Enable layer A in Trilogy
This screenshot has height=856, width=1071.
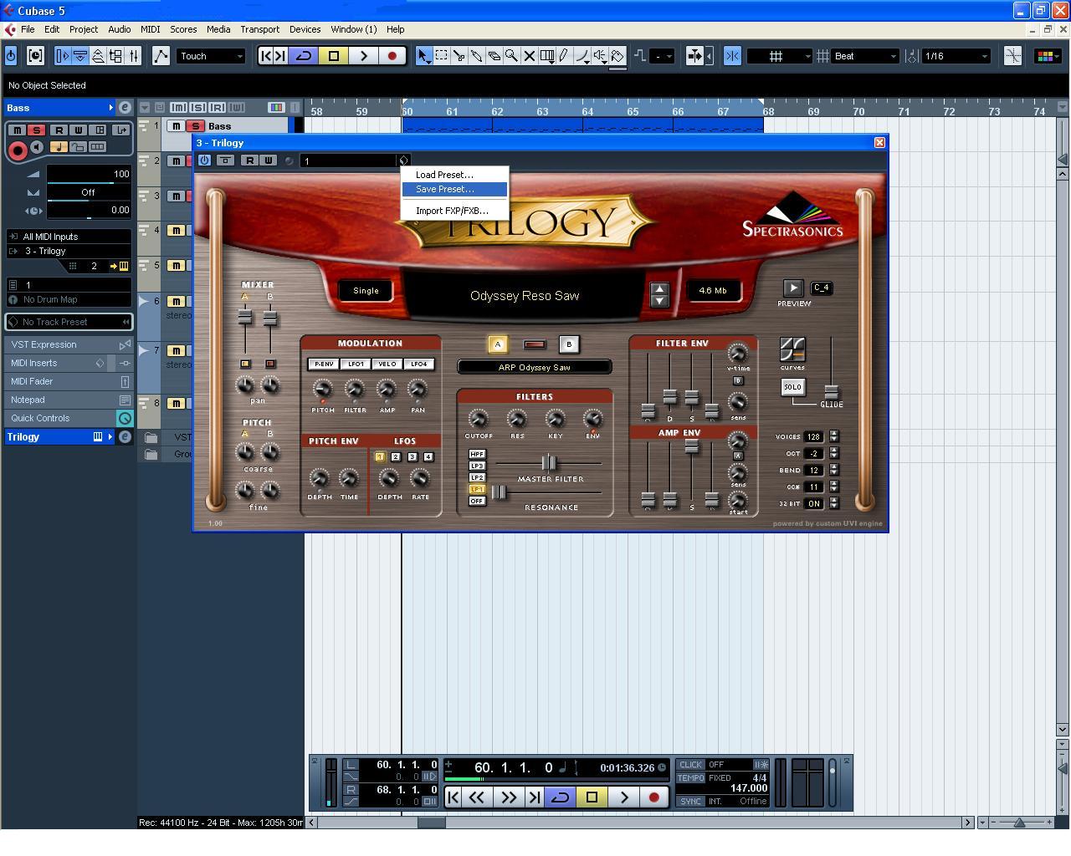coord(498,344)
